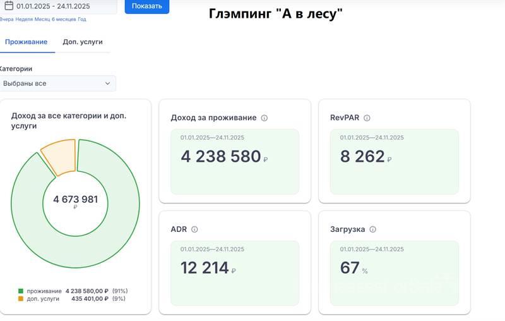Click info icon next to Загрузка
The width and height of the screenshot is (505, 321).
tap(373, 229)
